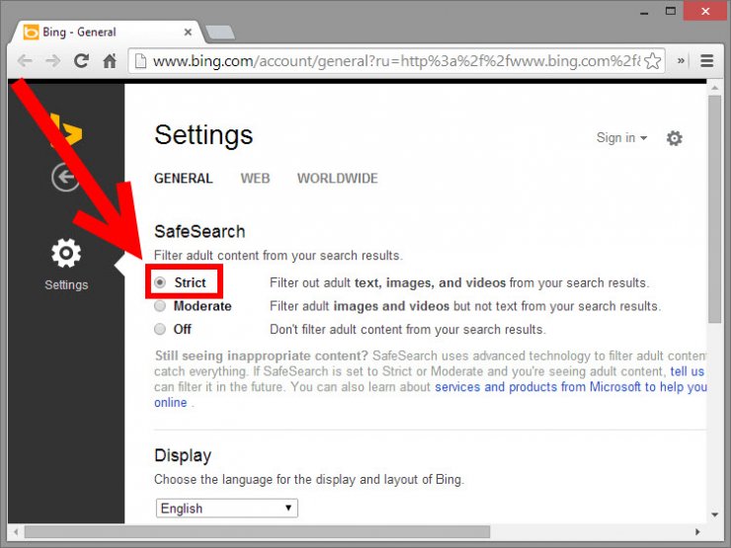Go to the browser home page icon

tap(110, 60)
